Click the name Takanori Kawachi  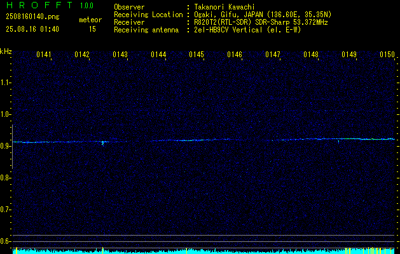[224, 7]
